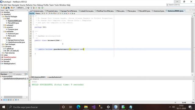Viewport: 195px width, 110px height.
Task: Click the red Stop icon in the Output panel
Action: click(30, 84)
